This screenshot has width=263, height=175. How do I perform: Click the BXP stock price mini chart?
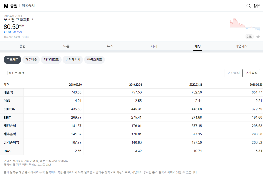[245, 25]
